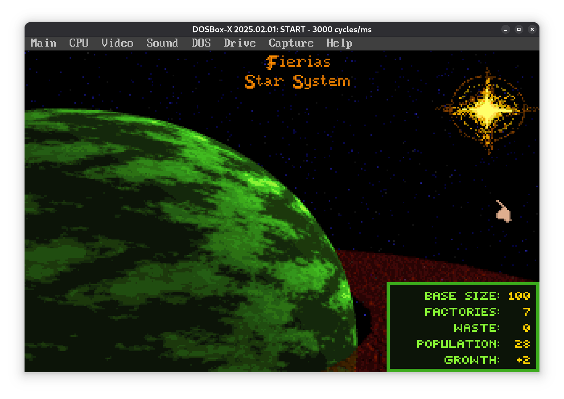Open the Drive menu
Screen dimensions: 564x399
point(240,43)
